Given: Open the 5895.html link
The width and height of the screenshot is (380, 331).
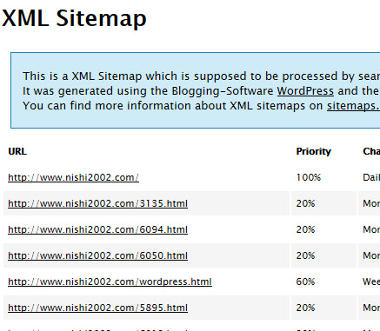Looking at the screenshot, I should pos(97,308).
